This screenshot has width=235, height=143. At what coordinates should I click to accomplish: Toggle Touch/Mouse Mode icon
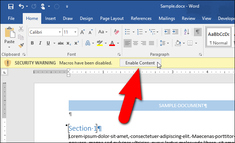click(x=43, y=7)
